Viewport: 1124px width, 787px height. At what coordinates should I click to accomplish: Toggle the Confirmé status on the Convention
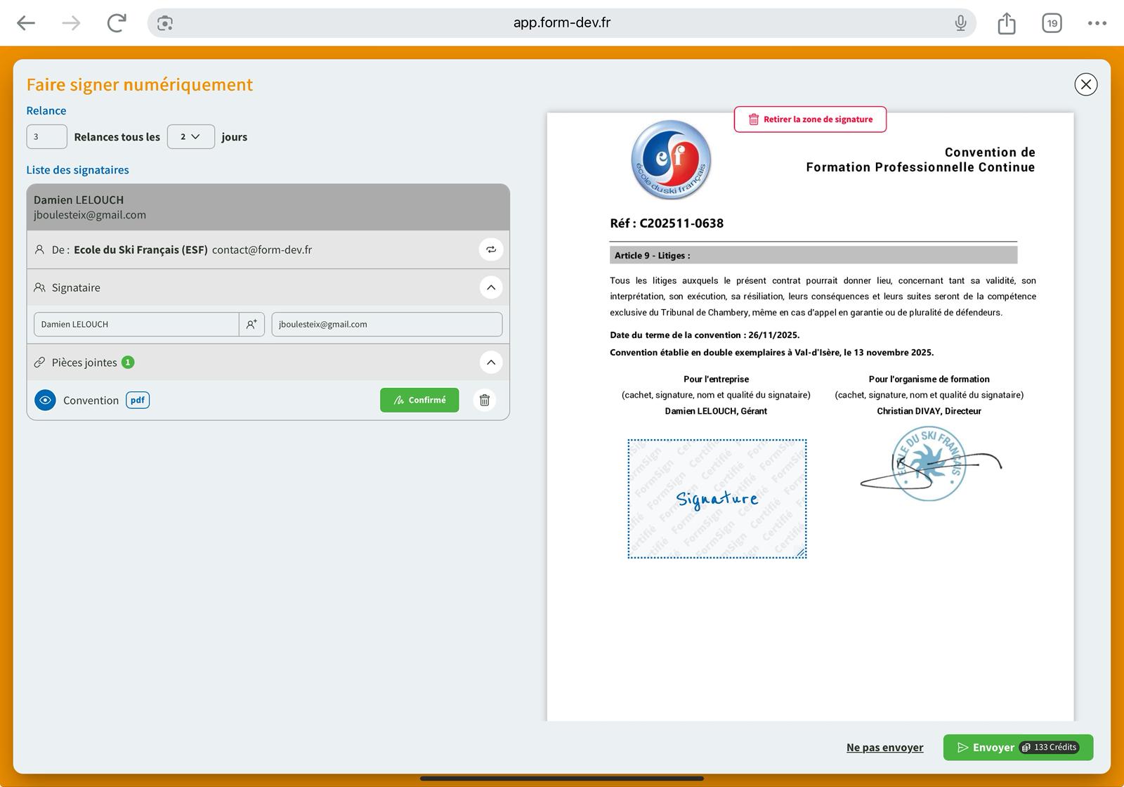419,400
